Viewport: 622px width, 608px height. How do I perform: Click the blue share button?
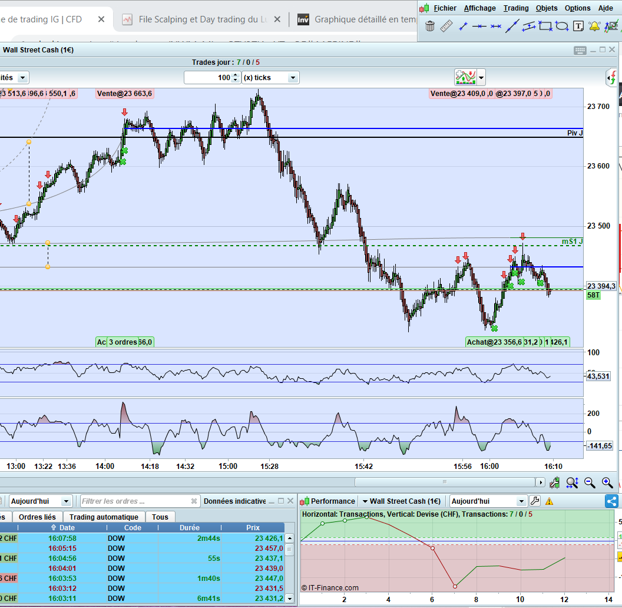coord(611,501)
